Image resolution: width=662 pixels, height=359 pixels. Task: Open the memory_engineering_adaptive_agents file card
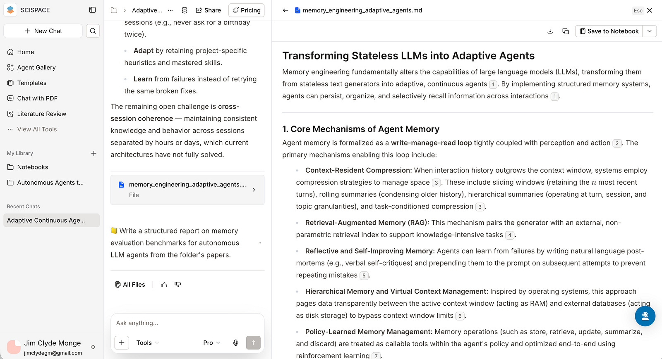click(x=187, y=190)
